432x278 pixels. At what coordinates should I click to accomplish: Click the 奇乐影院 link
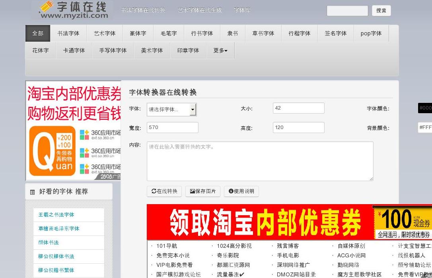[x=228, y=255]
